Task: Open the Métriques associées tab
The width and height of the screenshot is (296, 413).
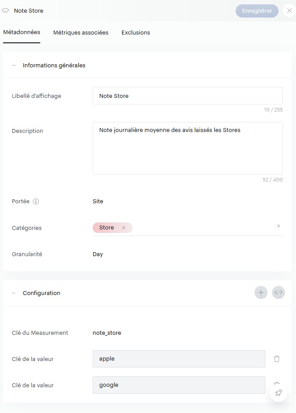Action: (x=81, y=32)
